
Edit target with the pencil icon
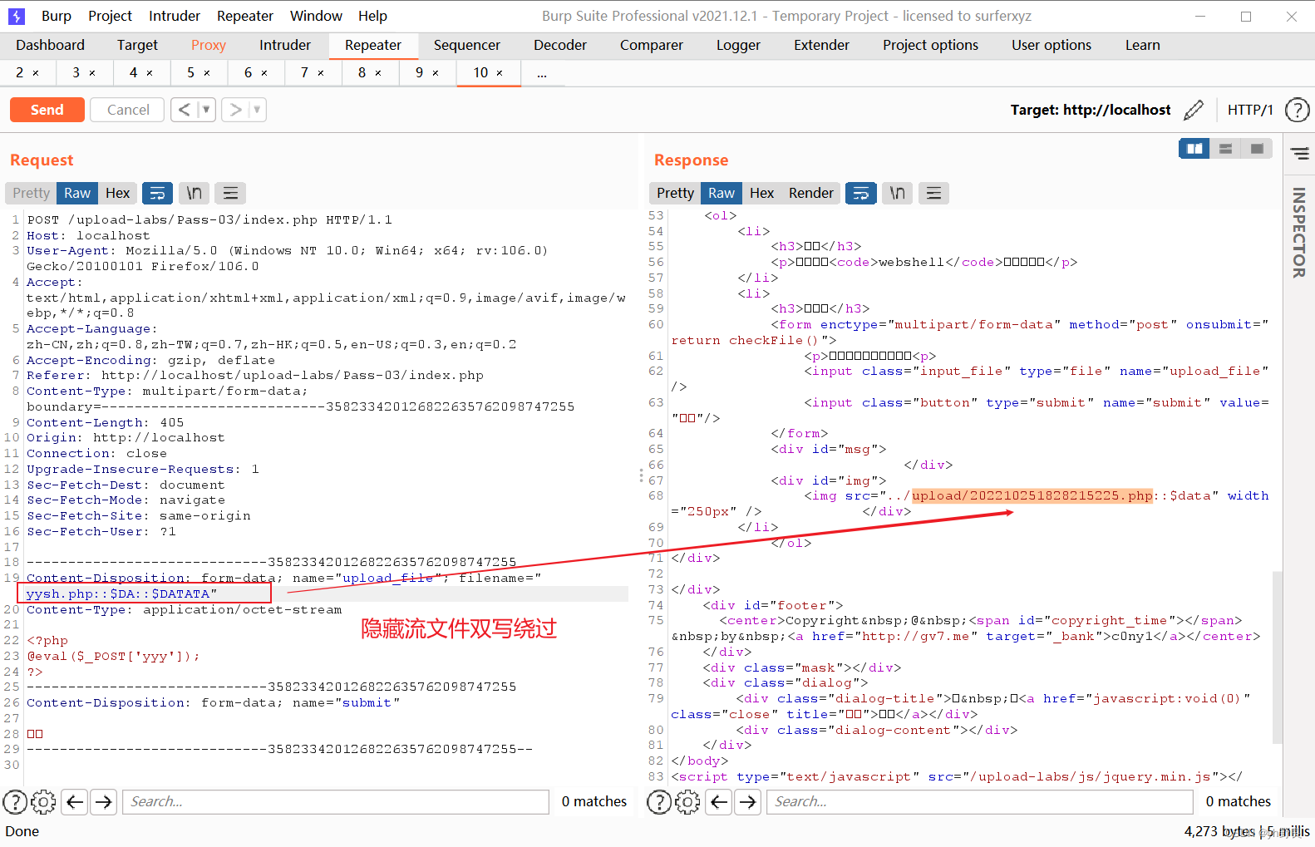[1194, 110]
